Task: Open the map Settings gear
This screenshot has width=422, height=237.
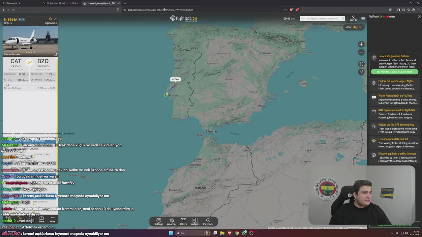Action: [159, 222]
